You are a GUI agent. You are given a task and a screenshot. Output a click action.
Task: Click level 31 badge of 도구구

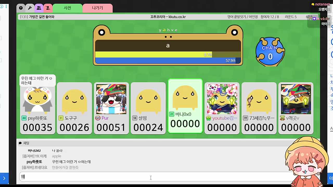pos(61,118)
